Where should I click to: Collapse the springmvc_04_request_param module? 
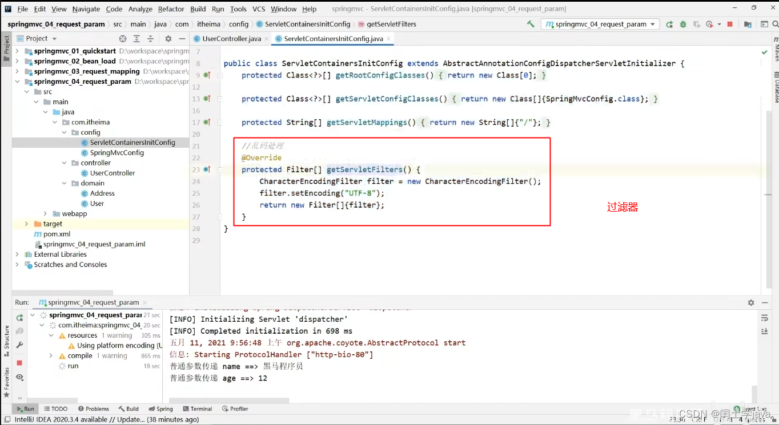[x=17, y=82]
